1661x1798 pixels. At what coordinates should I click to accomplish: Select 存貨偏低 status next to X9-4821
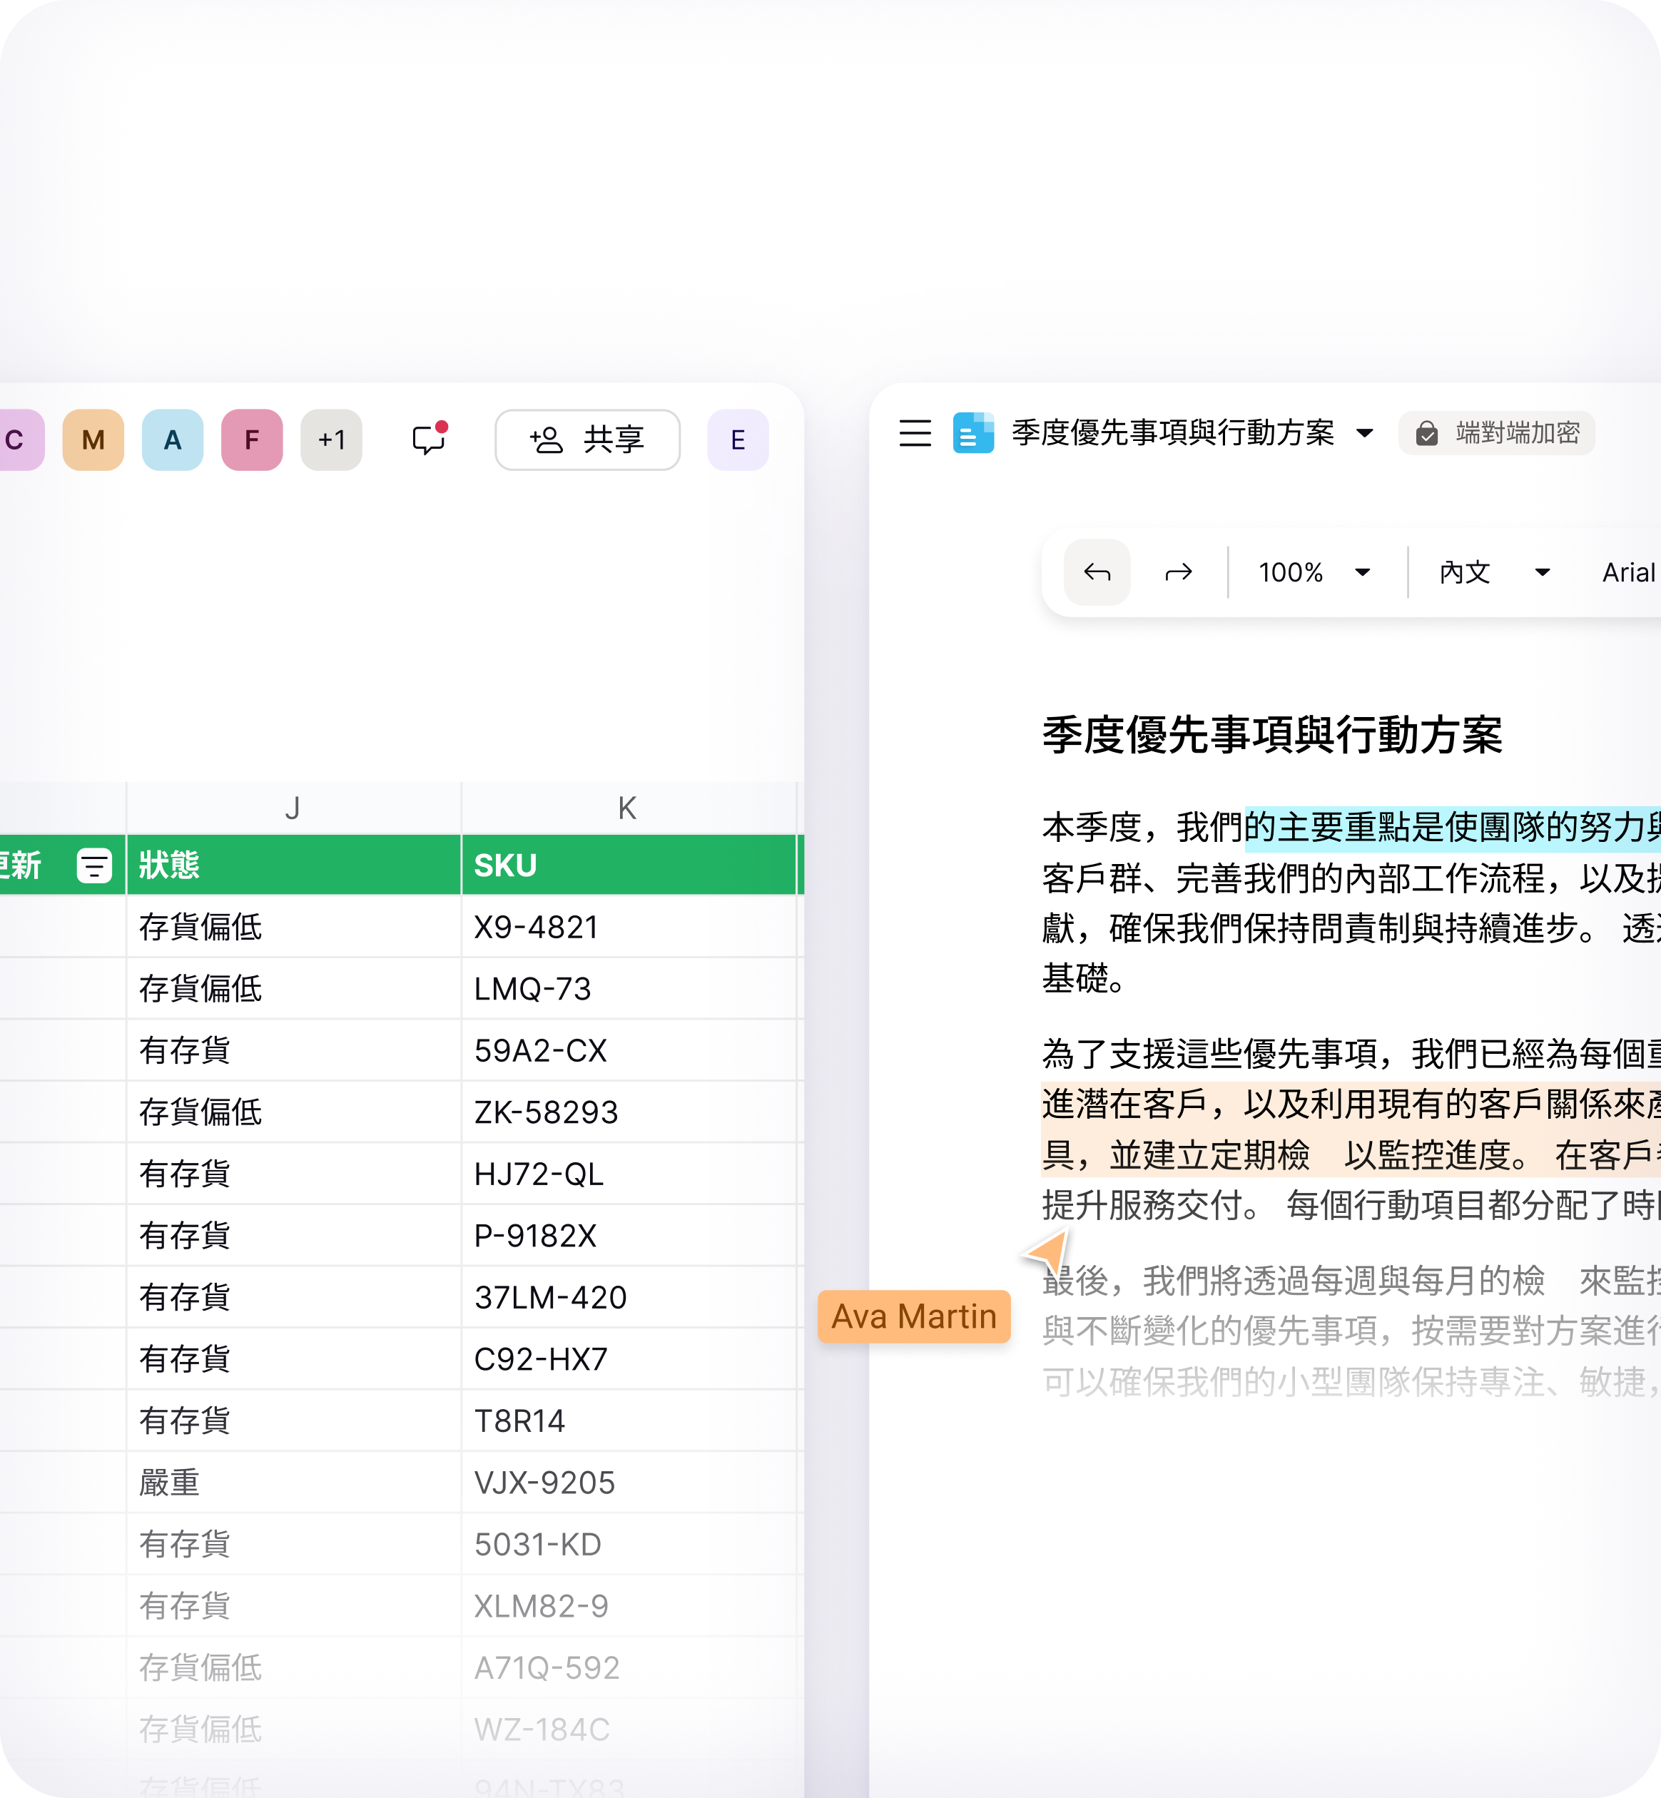293,927
